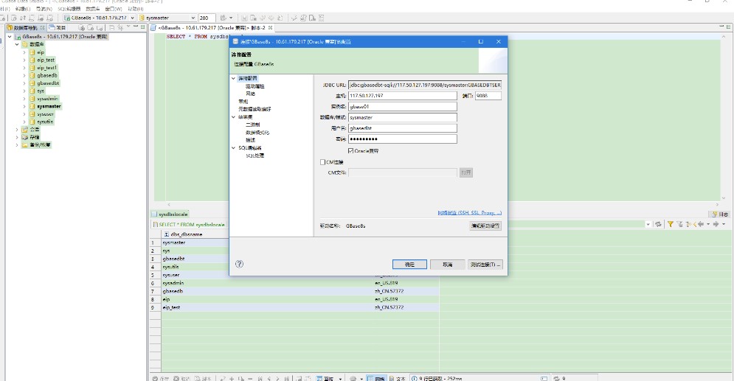Select 元数据 preferences item in dialog tree
This screenshot has height=381, width=734.
tap(255, 109)
